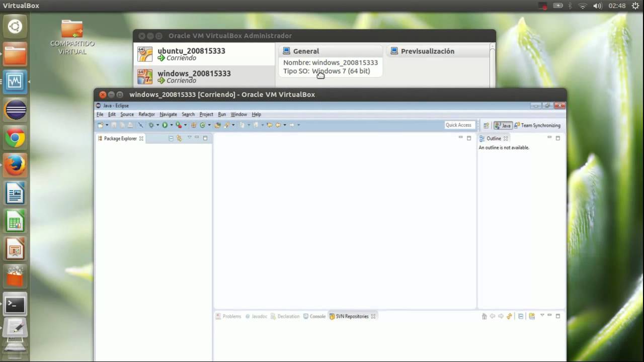The height and width of the screenshot is (362, 644).
Task: Click the New file toolbar icon in Eclipse
Action: tap(100, 125)
